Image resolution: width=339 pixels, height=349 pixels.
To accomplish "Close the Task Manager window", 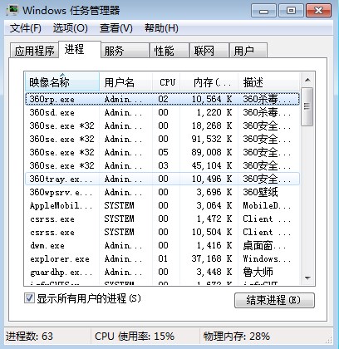I will click(318, 11).
